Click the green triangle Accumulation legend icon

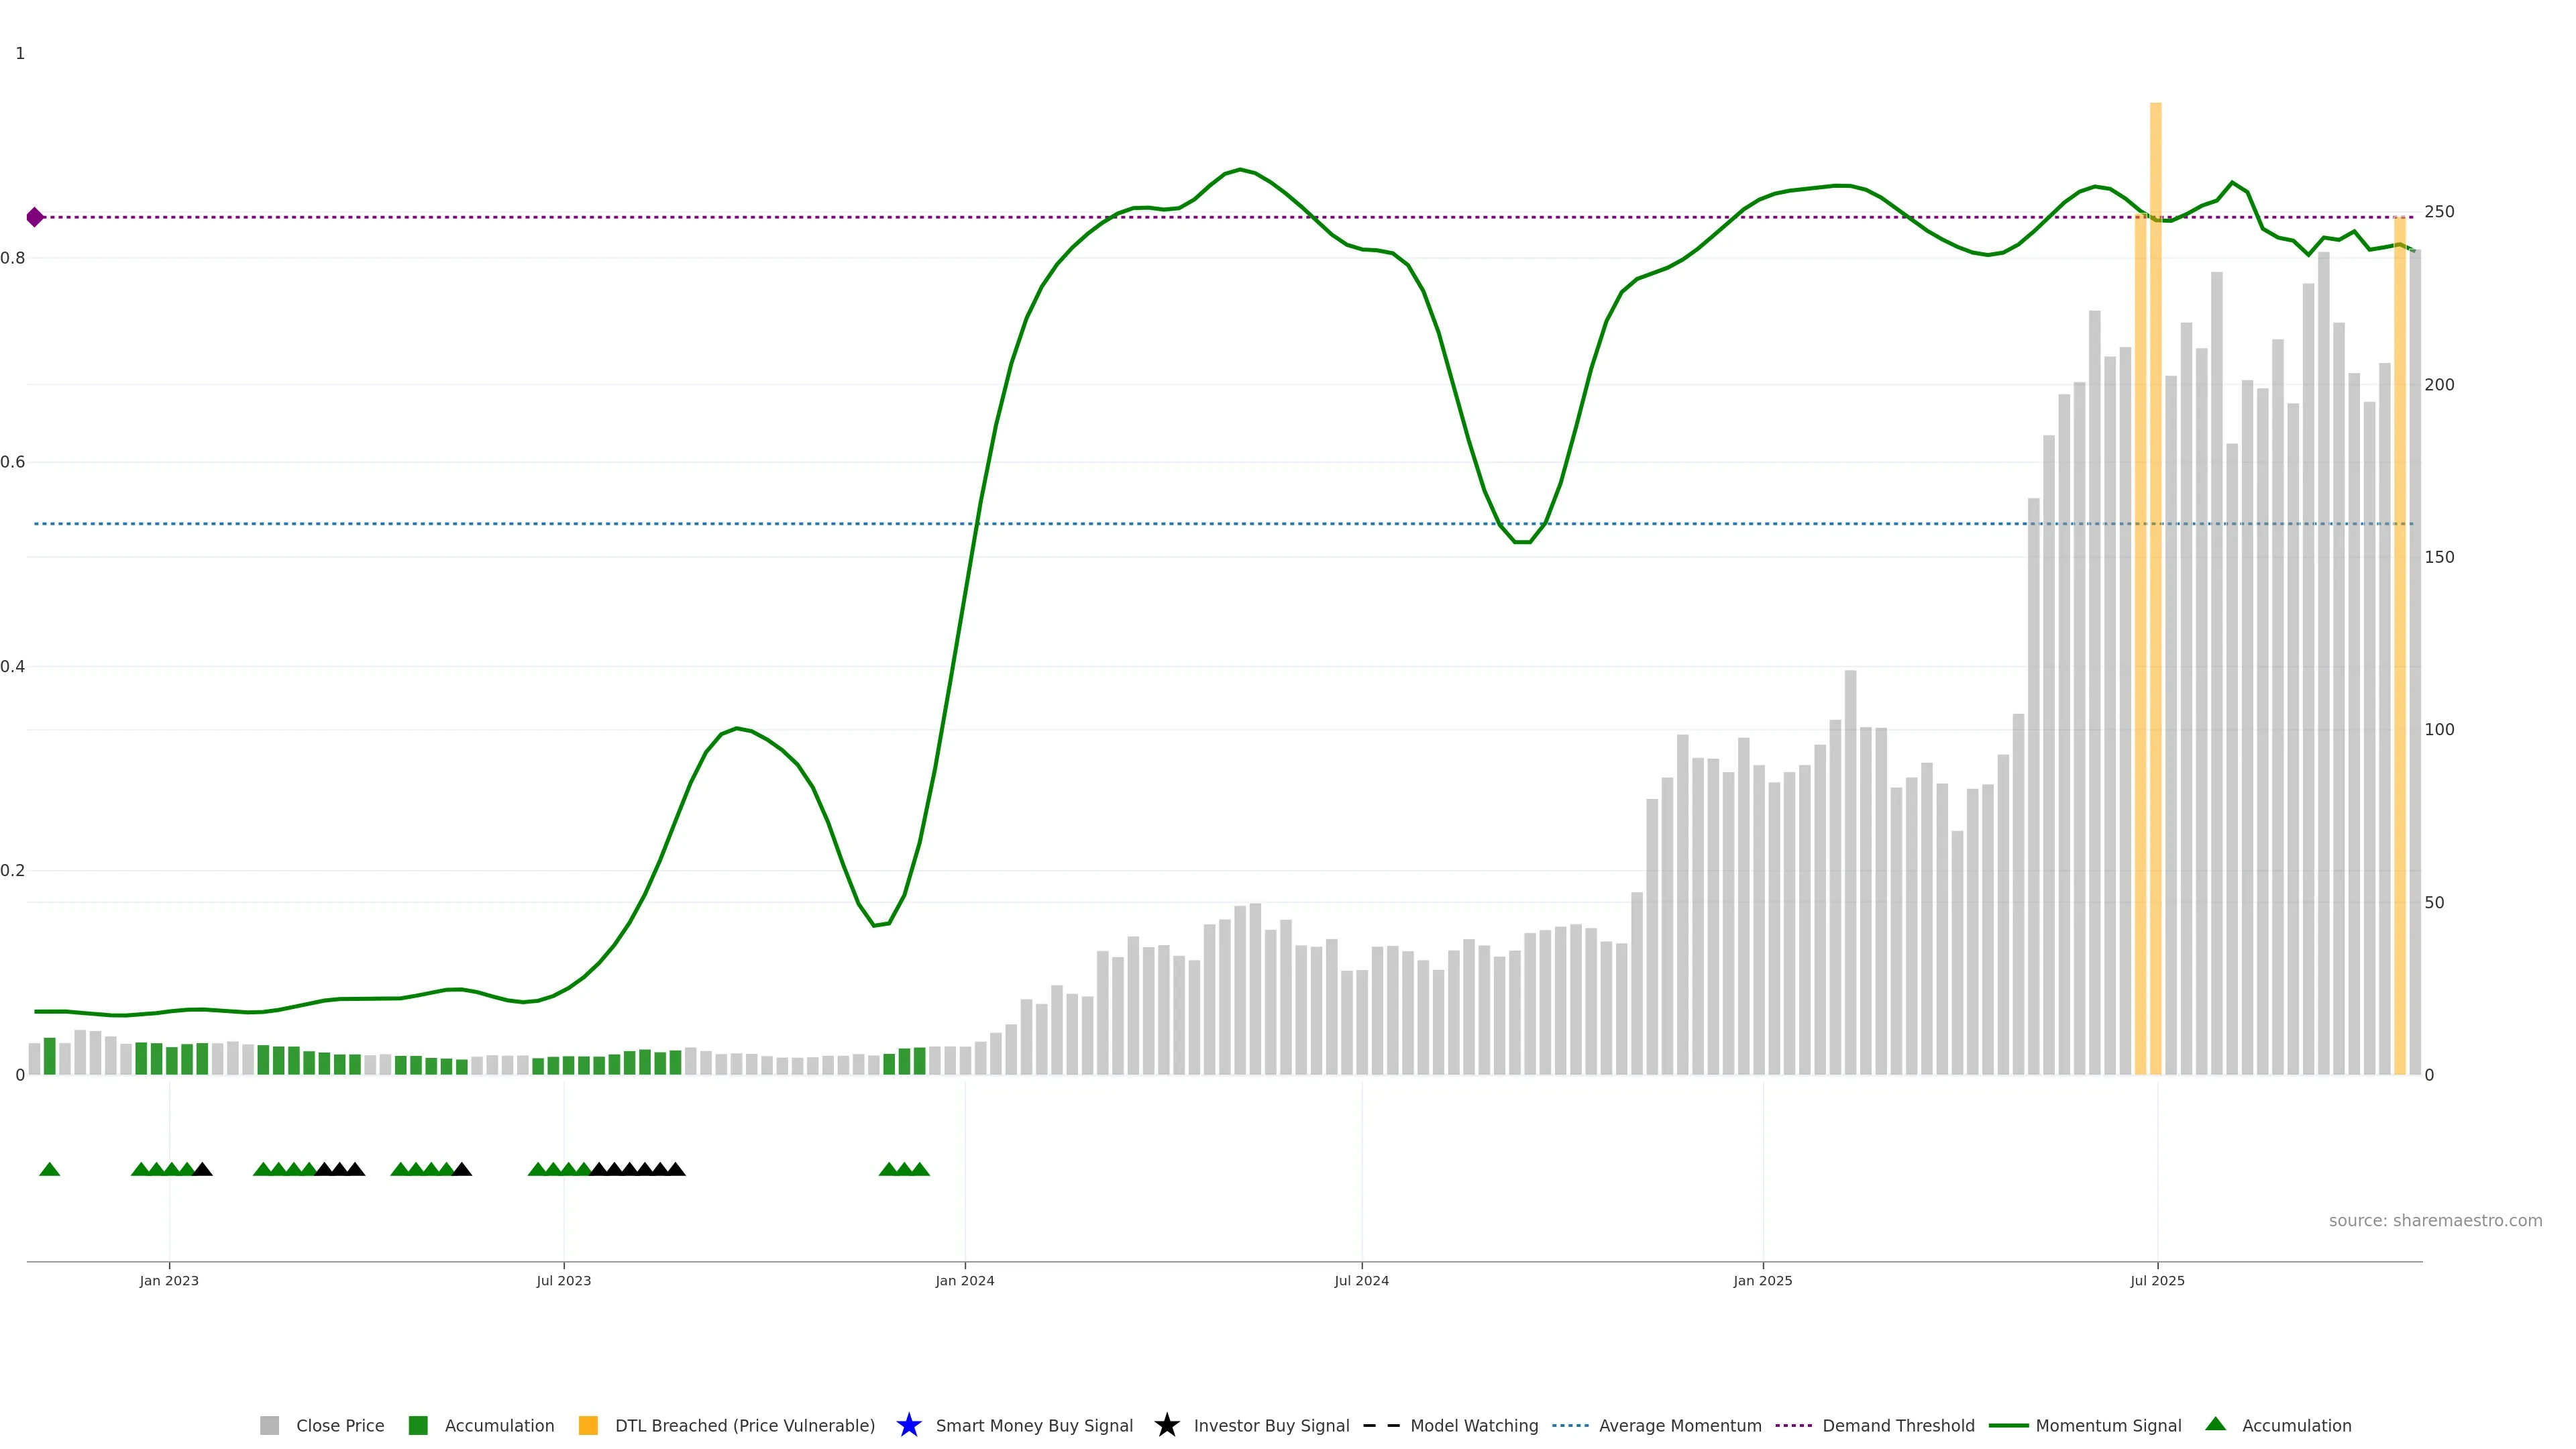pyautogui.click(x=2215, y=1424)
